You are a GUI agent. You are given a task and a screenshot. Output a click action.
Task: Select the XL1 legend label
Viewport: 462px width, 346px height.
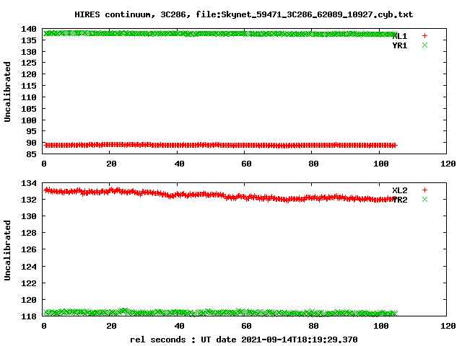[400, 36]
